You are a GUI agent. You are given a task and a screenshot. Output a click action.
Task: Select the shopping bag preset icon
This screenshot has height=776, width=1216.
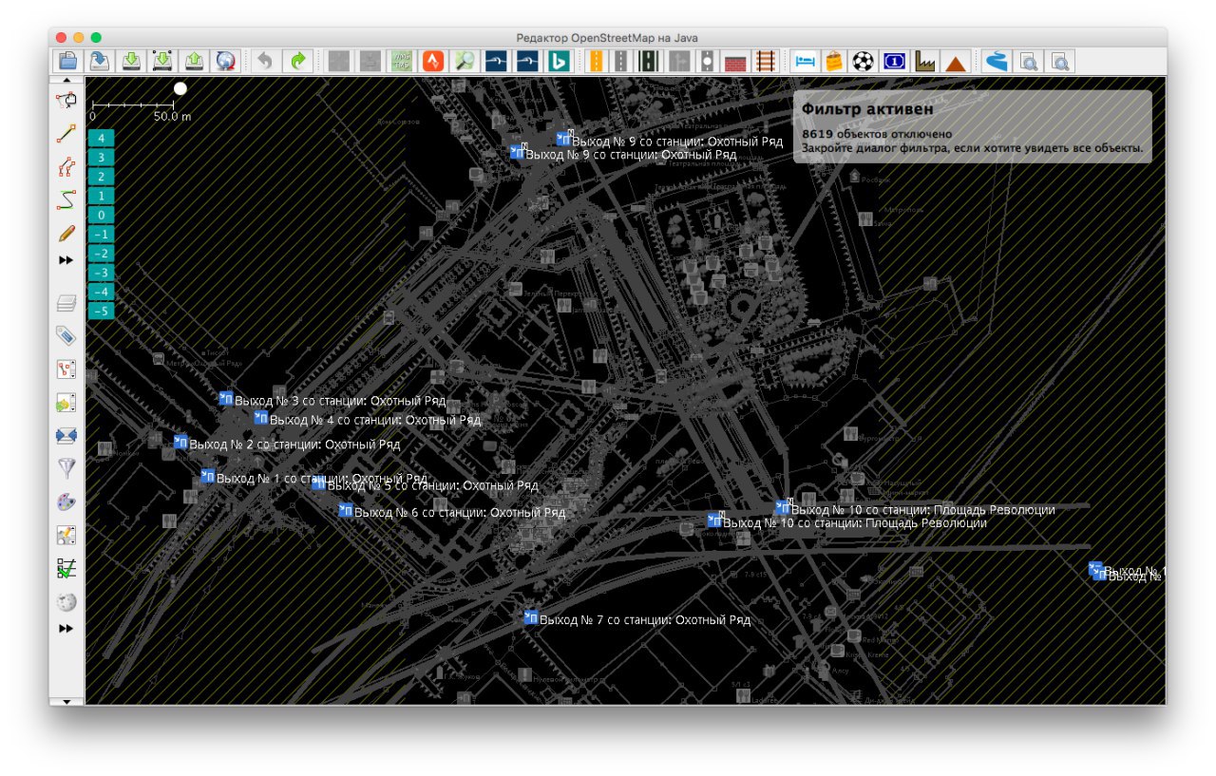coord(833,62)
